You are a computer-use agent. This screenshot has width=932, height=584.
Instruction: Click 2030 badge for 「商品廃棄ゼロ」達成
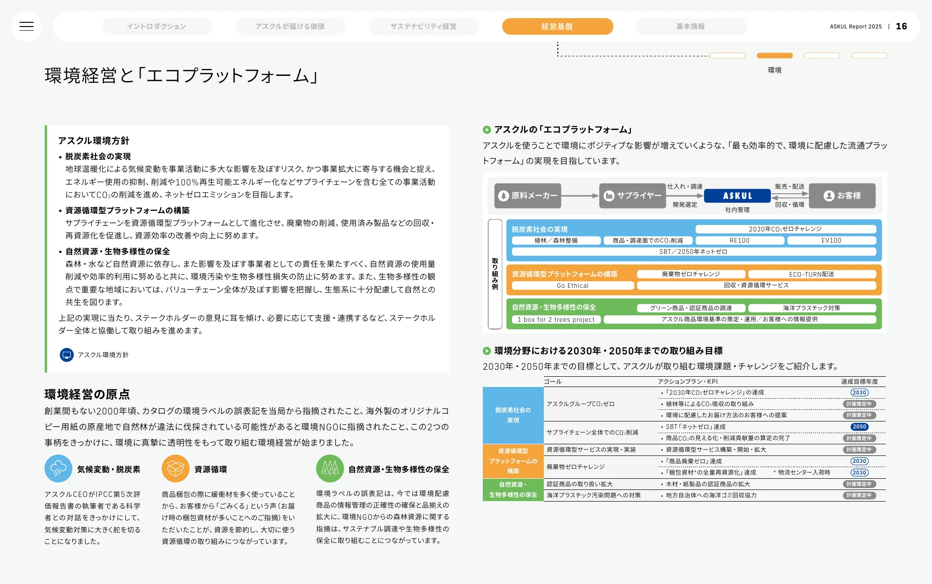click(859, 461)
